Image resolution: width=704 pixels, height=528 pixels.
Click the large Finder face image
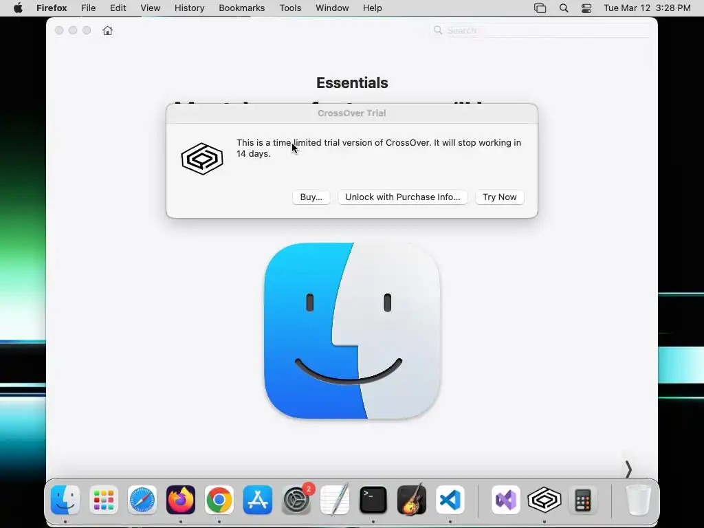point(352,331)
